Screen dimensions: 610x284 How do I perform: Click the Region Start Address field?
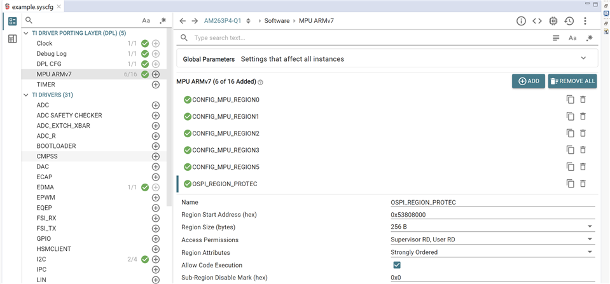492,215
